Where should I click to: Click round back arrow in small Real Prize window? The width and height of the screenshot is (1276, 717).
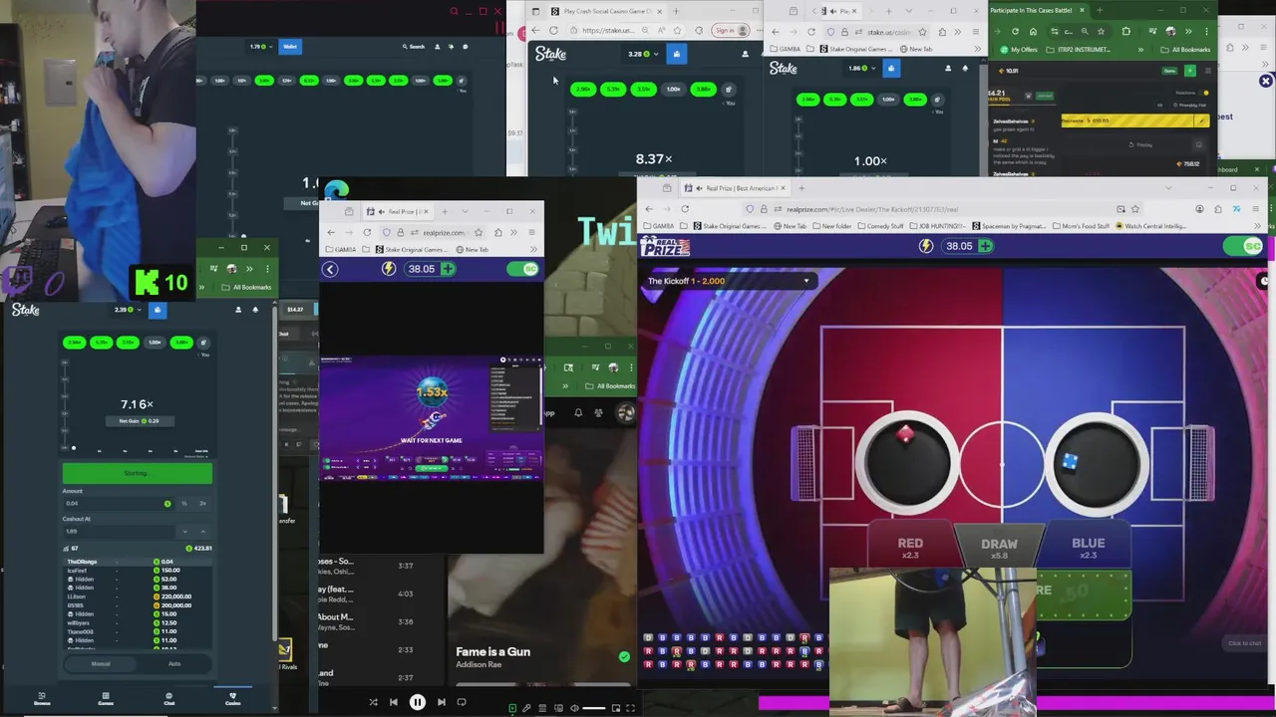330,269
